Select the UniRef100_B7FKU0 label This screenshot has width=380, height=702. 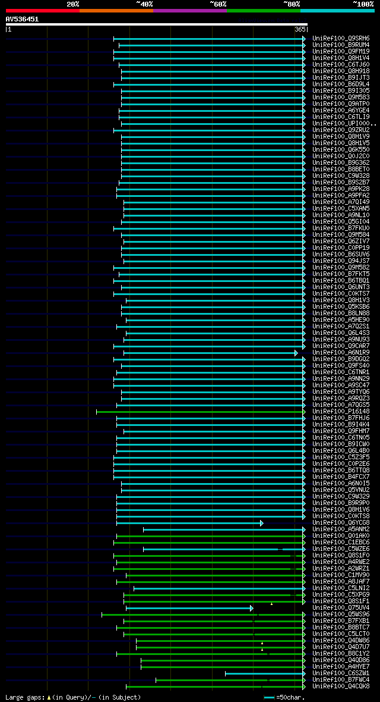coord(341,228)
